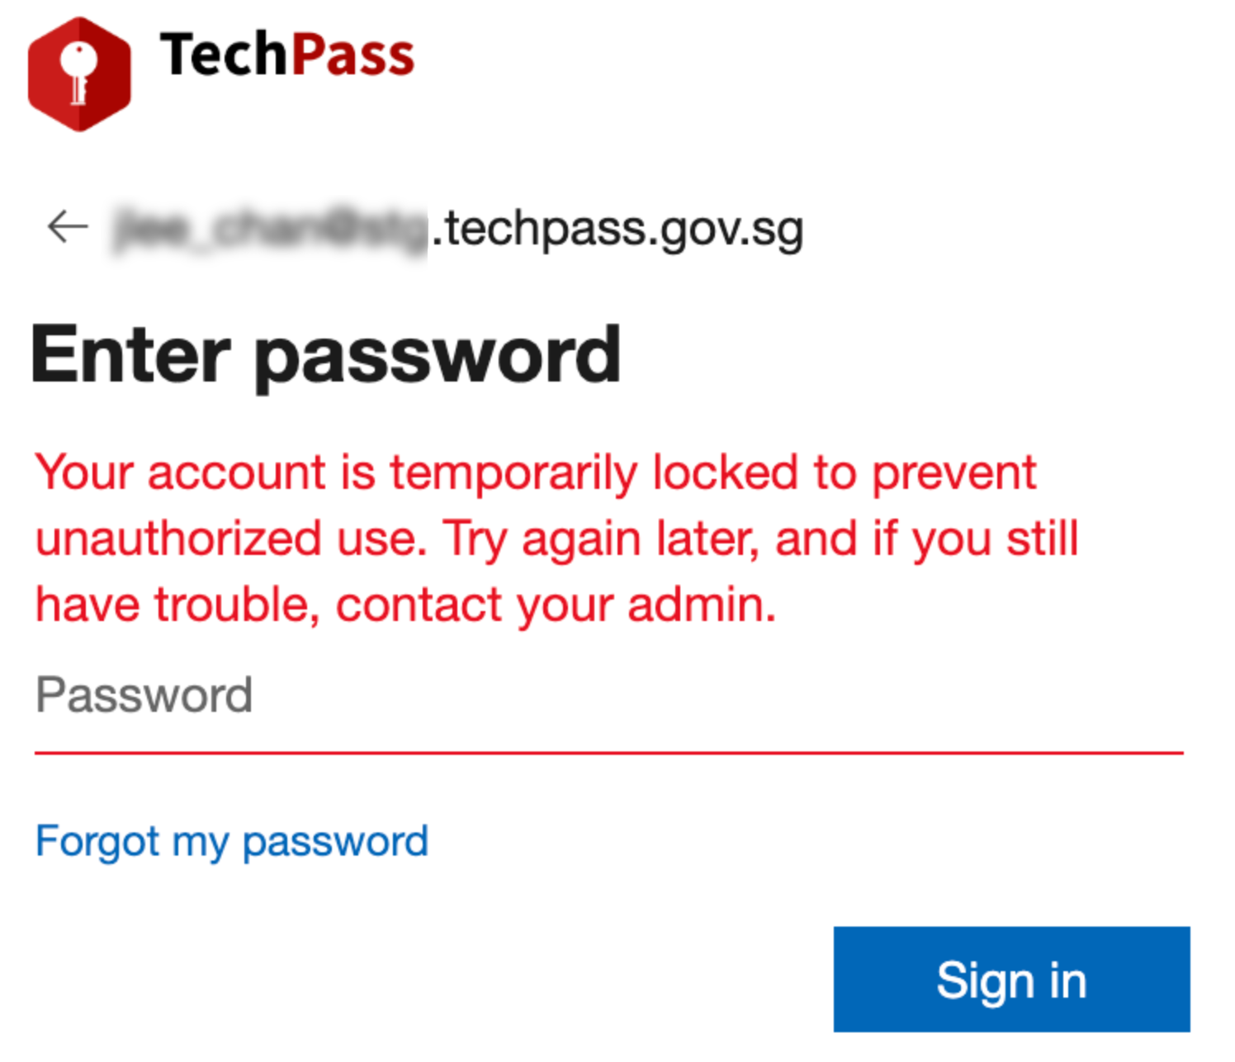Click the TechPass wordmark text

[286, 55]
